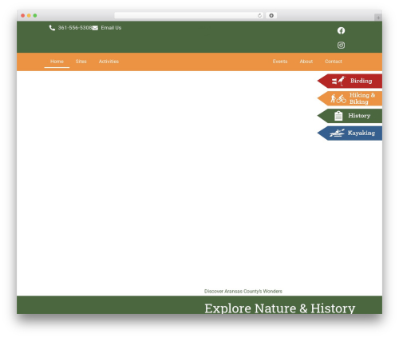Reload the page with browser refresh icon
Viewport: 399px width, 338px height.
tap(259, 15)
